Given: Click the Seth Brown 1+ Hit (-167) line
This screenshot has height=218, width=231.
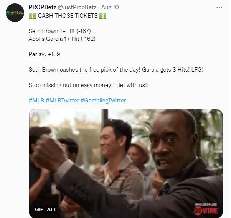Looking at the screenshot, I should click(x=59, y=31).
